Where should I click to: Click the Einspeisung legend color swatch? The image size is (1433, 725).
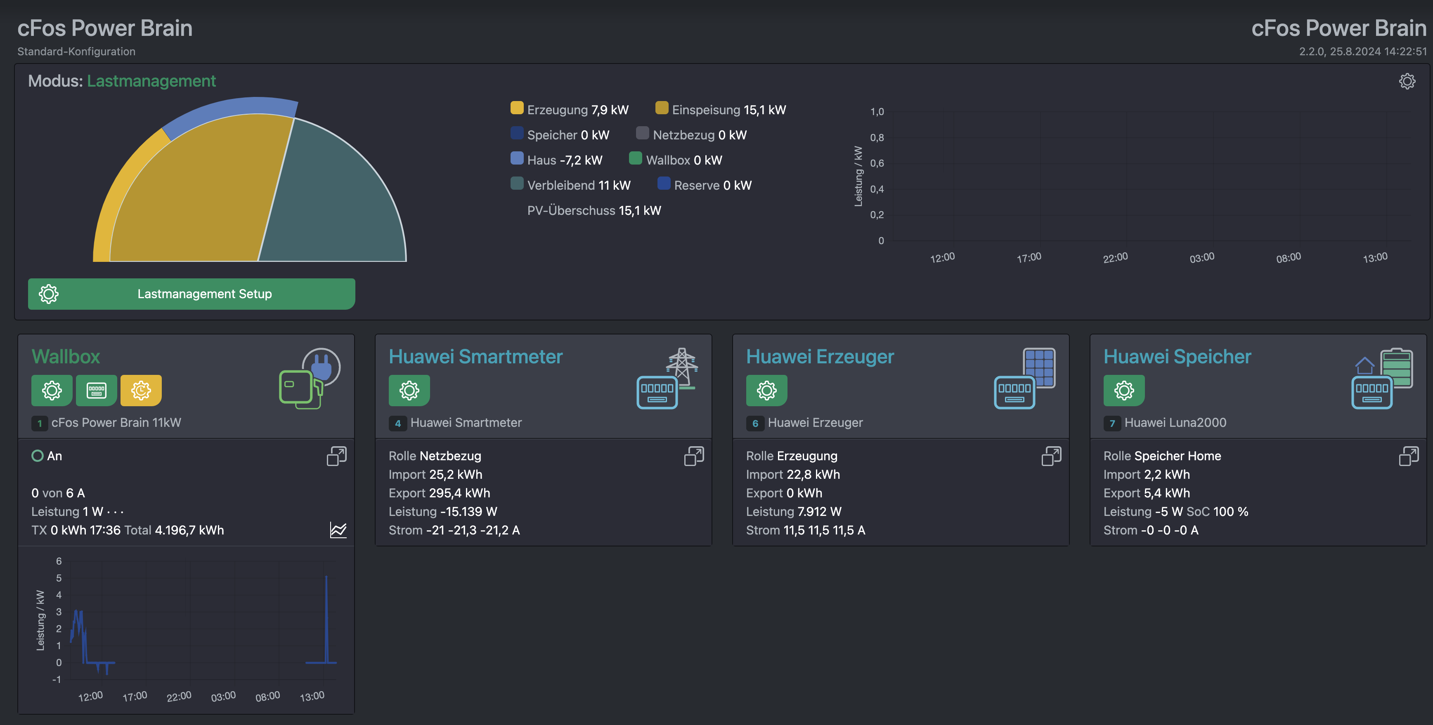click(662, 108)
